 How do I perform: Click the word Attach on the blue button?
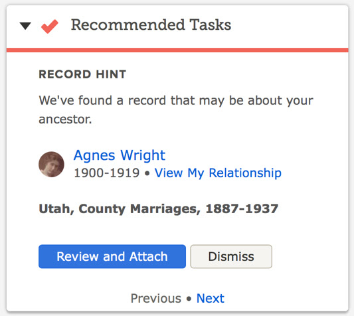click(x=149, y=256)
